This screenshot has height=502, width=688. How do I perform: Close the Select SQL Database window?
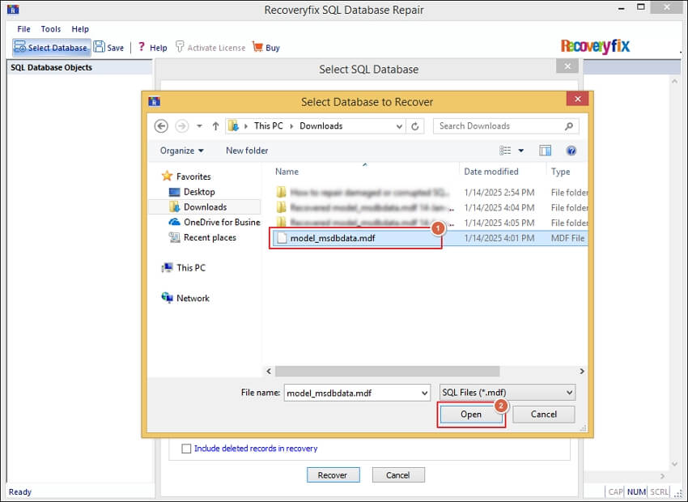(567, 66)
